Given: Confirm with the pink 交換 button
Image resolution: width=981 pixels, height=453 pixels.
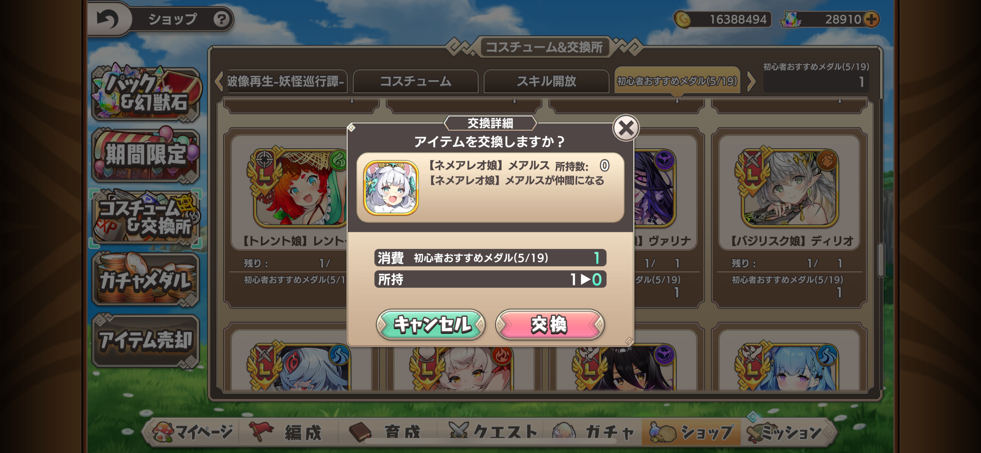Looking at the screenshot, I should (550, 324).
